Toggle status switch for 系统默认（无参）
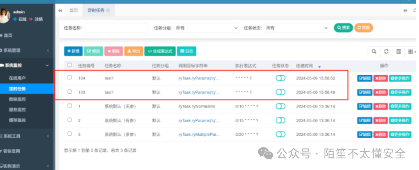419x170 pixels. [x=280, y=106]
